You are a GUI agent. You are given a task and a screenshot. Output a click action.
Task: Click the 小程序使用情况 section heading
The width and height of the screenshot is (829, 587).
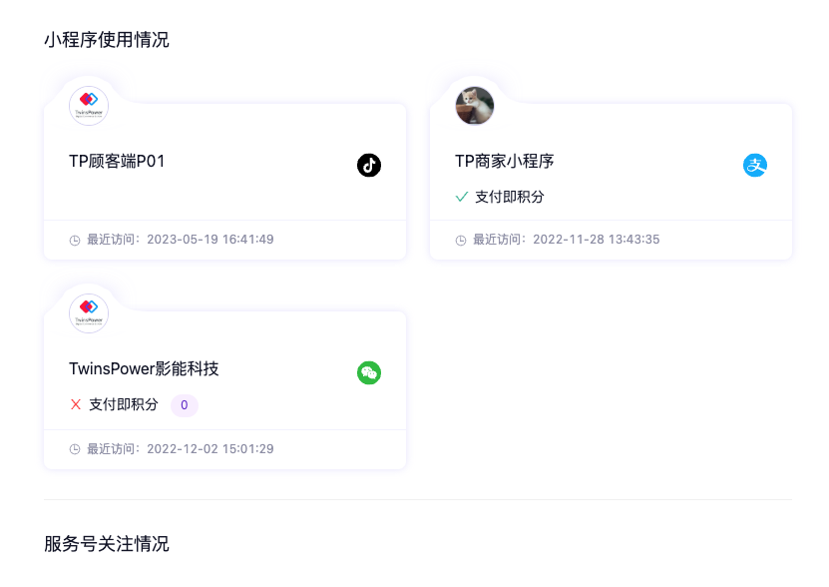point(107,40)
